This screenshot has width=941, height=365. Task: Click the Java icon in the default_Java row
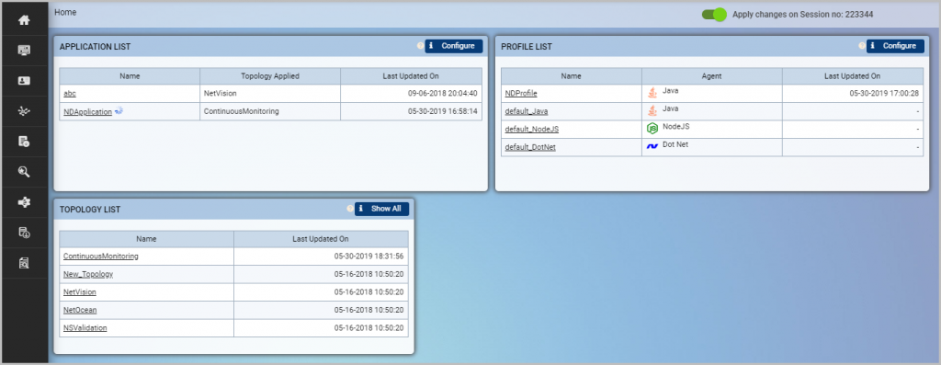coord(652,110)
